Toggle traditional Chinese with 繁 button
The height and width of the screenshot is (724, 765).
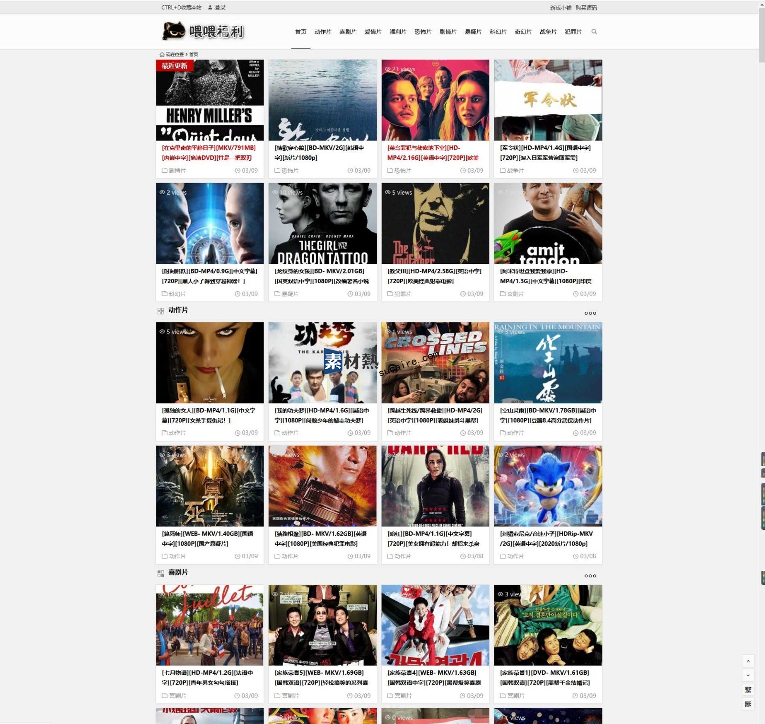[748, 690]
